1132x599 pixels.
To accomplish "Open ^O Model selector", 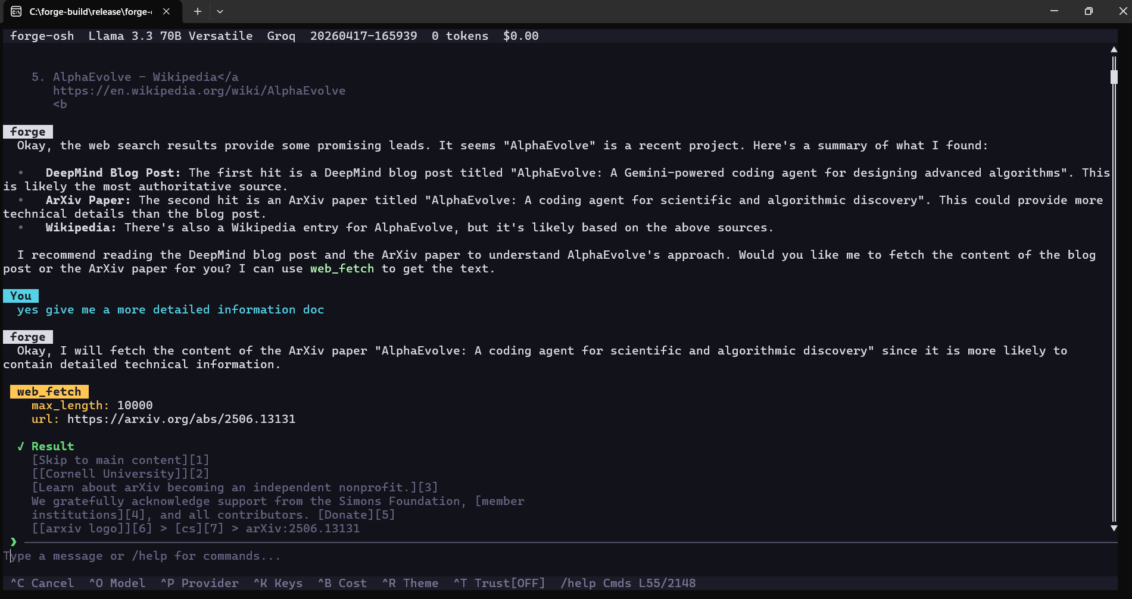I will pyautogui.click(x=117, y=584).
